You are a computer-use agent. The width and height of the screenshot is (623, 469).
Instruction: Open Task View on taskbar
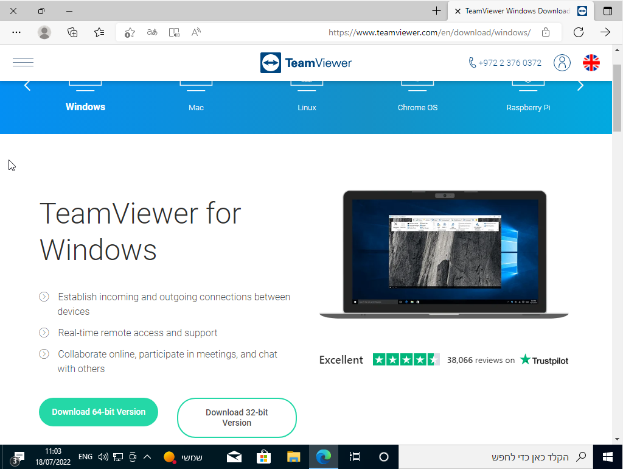coord(355,457)
